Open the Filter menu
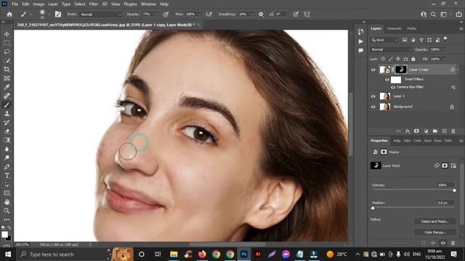Image resolution: width=465 pixels, height=261 pixels. pyautogui.click(x=94, y=4)
